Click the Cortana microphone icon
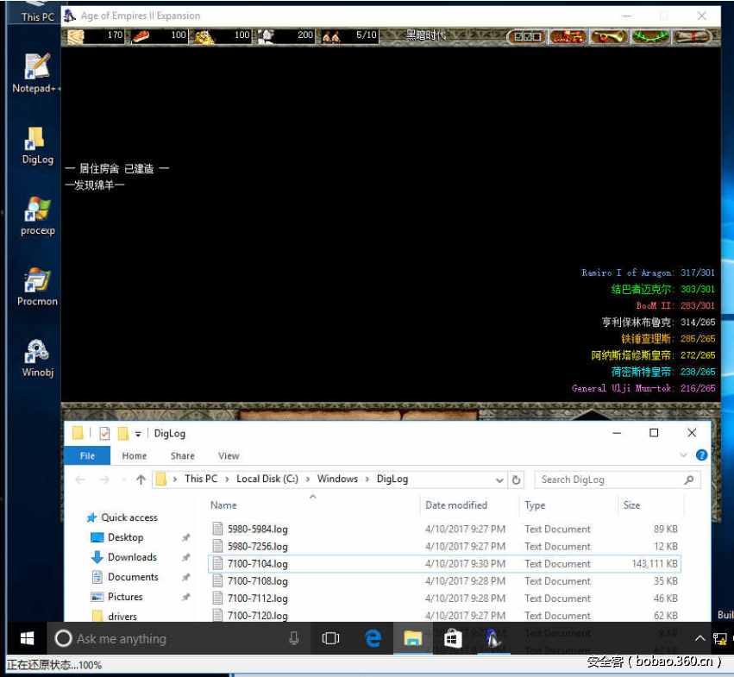Image resolution: width=734 pixels, height=677 pixels. (294, 638)
